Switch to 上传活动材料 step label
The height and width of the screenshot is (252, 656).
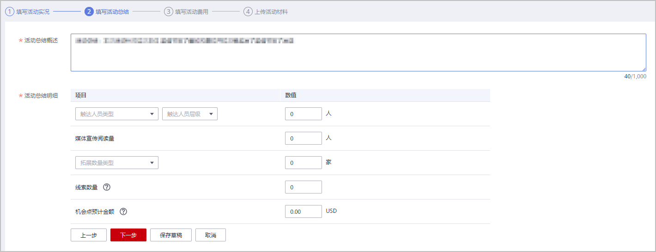(271, 12)
